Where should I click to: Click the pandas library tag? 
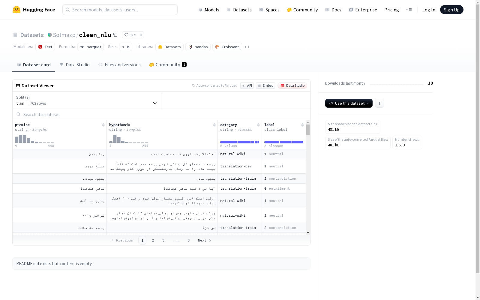pyautogui.click(x=198, y=47)
